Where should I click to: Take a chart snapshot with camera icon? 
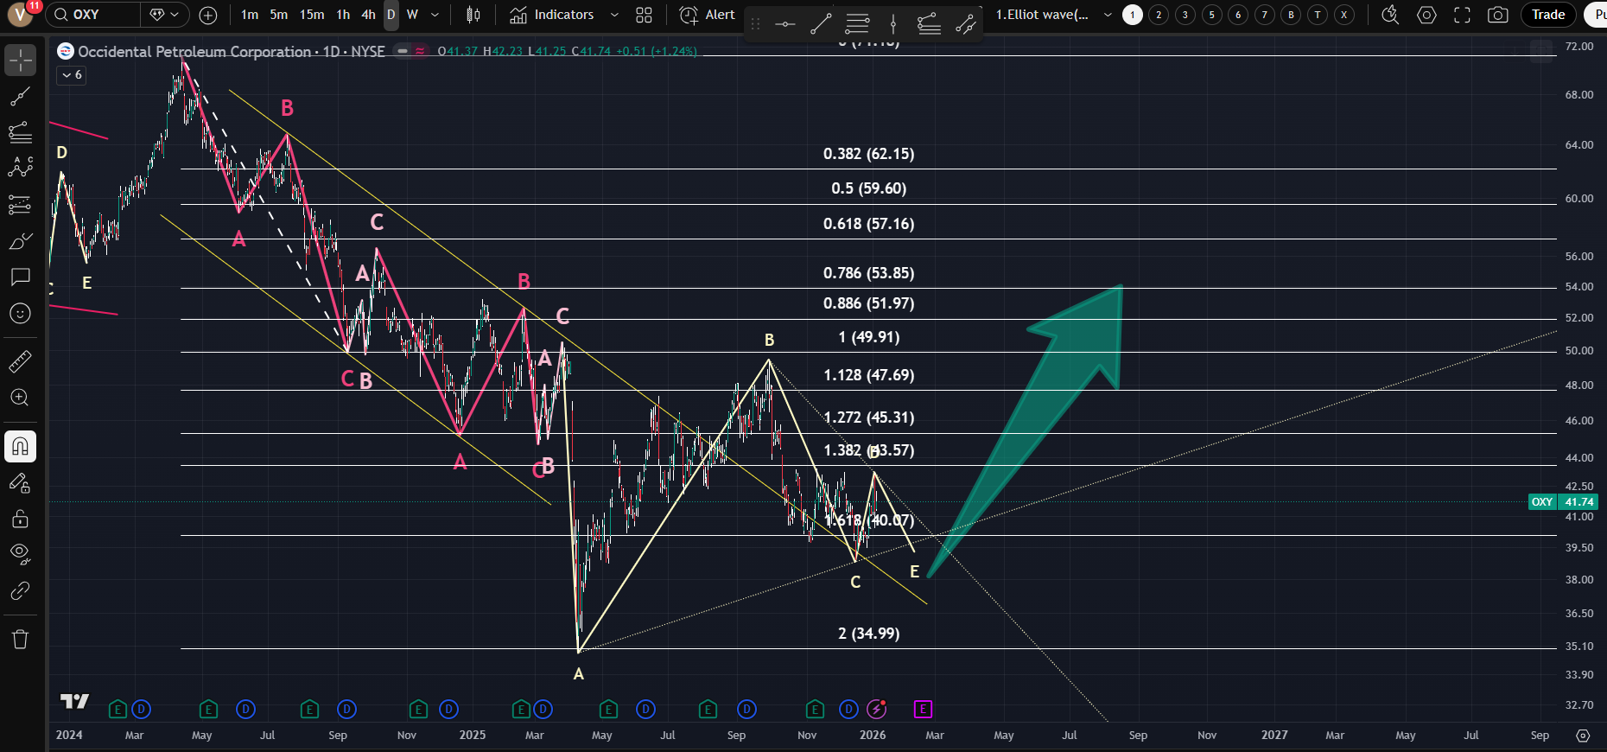[1498, 15]
